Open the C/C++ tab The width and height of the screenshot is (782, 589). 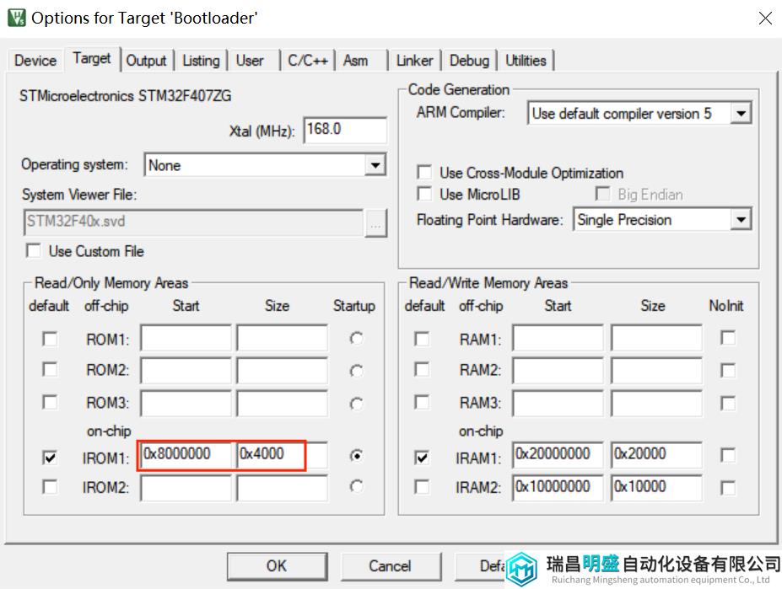(308, 61)
